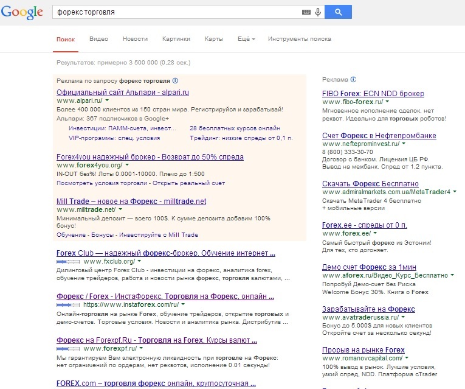Click rating bar icon beside www.fxclub.org/
This screenshot has height=389, width=465.
click(x=68, y=262)
